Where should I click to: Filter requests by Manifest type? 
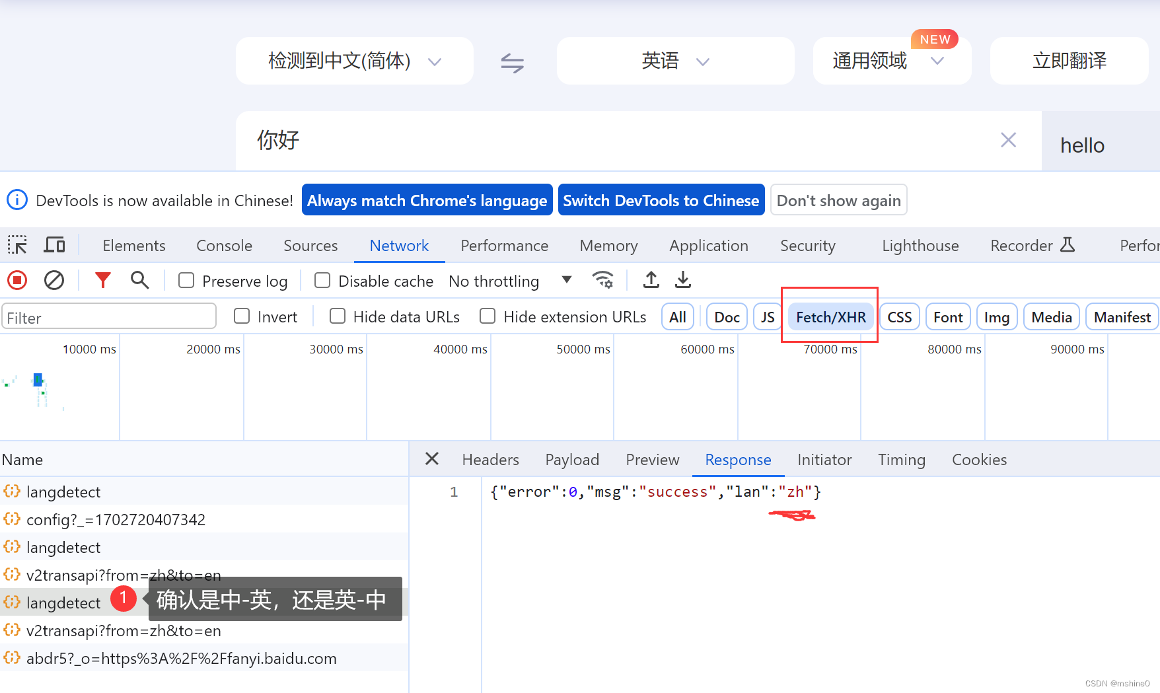click(x=1122, y=317)
